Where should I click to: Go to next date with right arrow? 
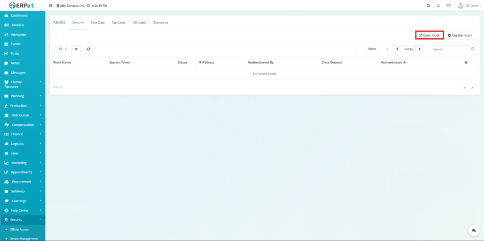420,49
